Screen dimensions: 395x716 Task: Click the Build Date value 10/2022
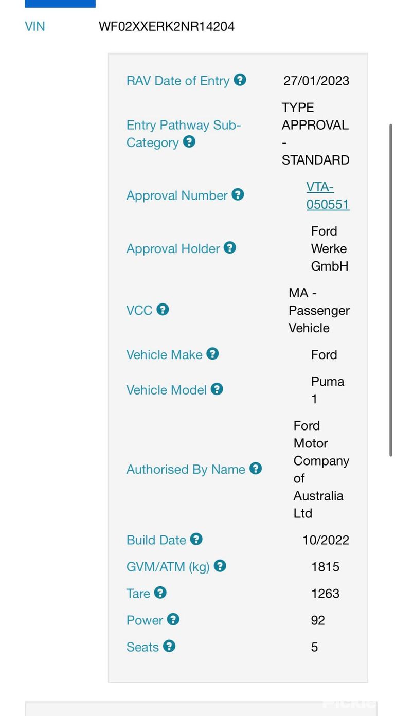point(326,540)
